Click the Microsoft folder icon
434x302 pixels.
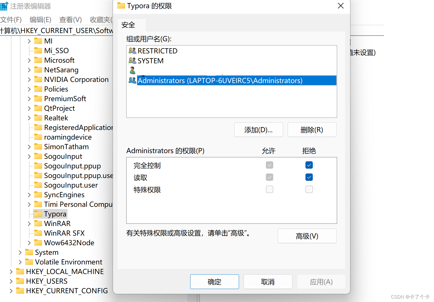point(38,60)
